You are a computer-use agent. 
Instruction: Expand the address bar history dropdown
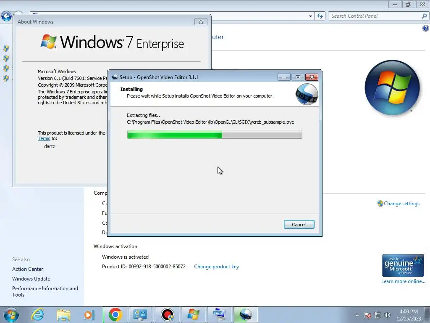click(310, 16)
